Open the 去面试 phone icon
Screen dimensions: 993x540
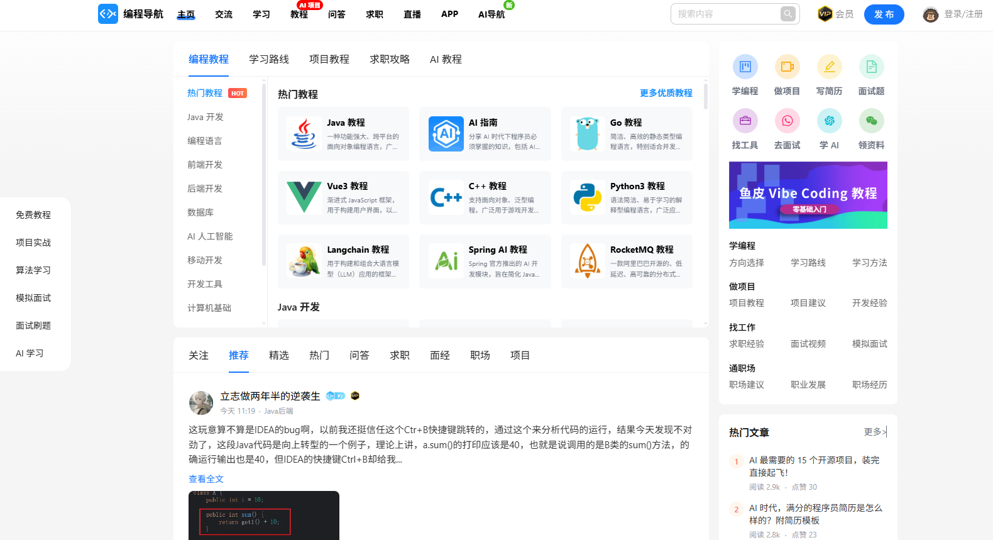[x=787, y=121]
